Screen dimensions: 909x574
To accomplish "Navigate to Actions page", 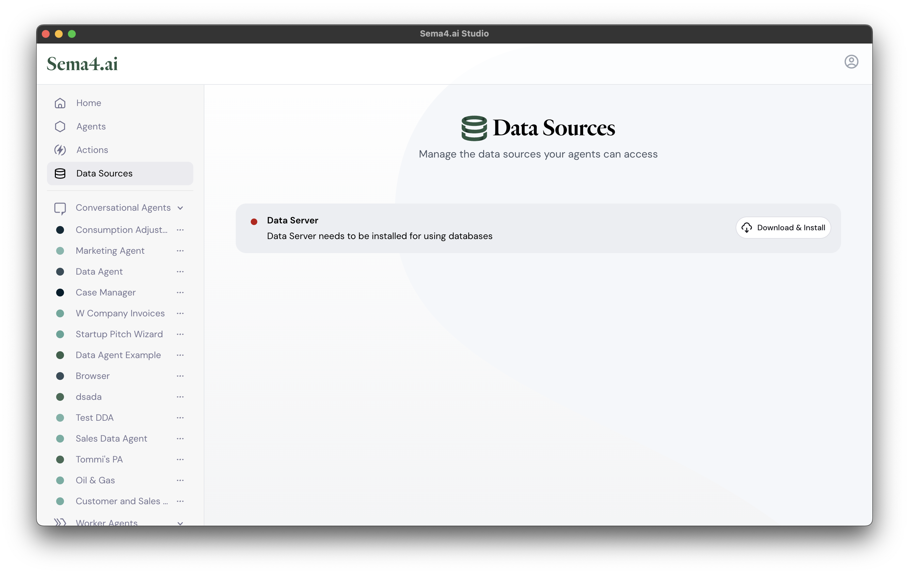I will click(120, 150).
